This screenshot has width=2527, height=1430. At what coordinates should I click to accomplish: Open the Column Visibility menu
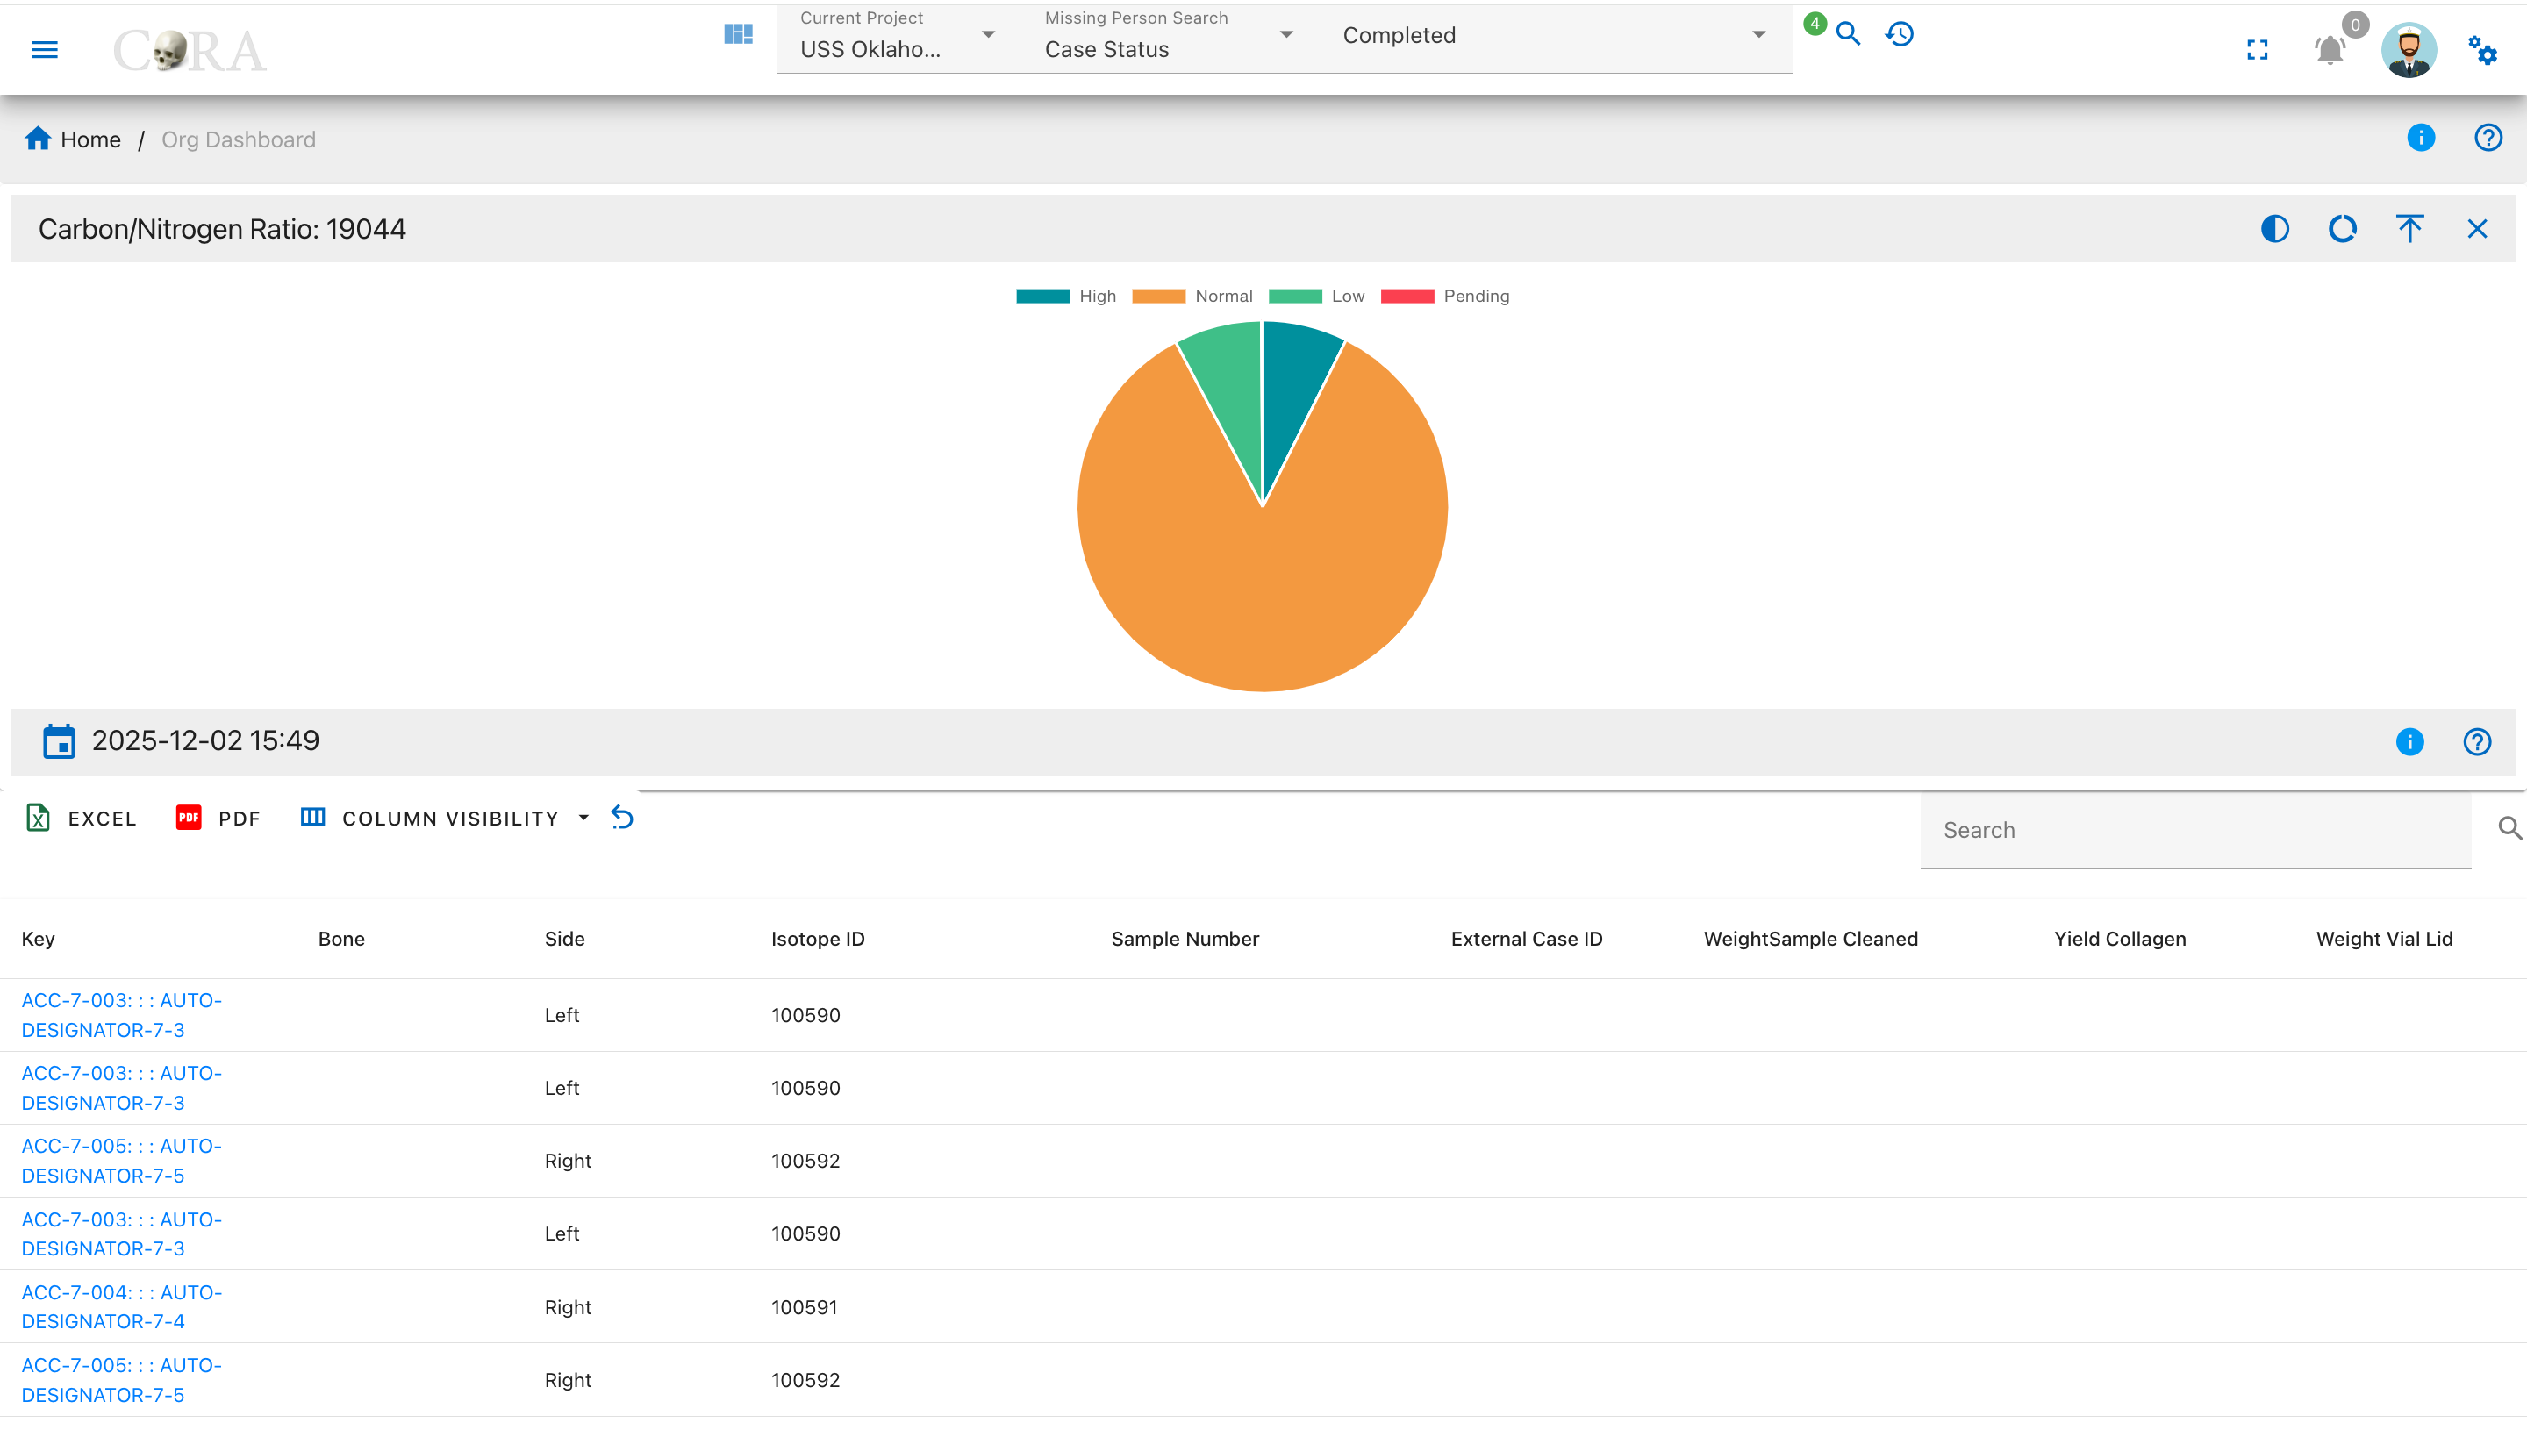tap(445, 819)
